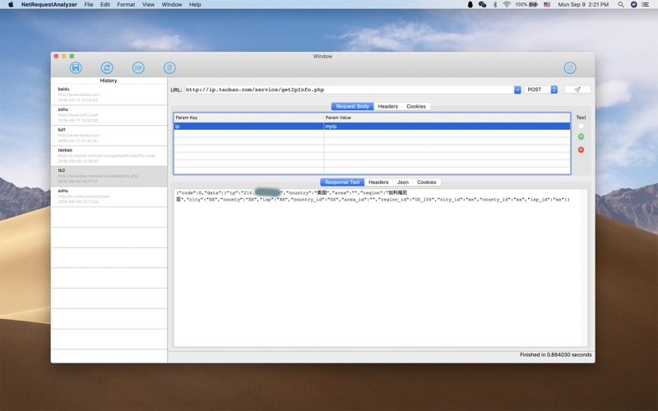Switch to Request Body tab
This screenshot has height=411, width=658.
click(x=352, y=107)
